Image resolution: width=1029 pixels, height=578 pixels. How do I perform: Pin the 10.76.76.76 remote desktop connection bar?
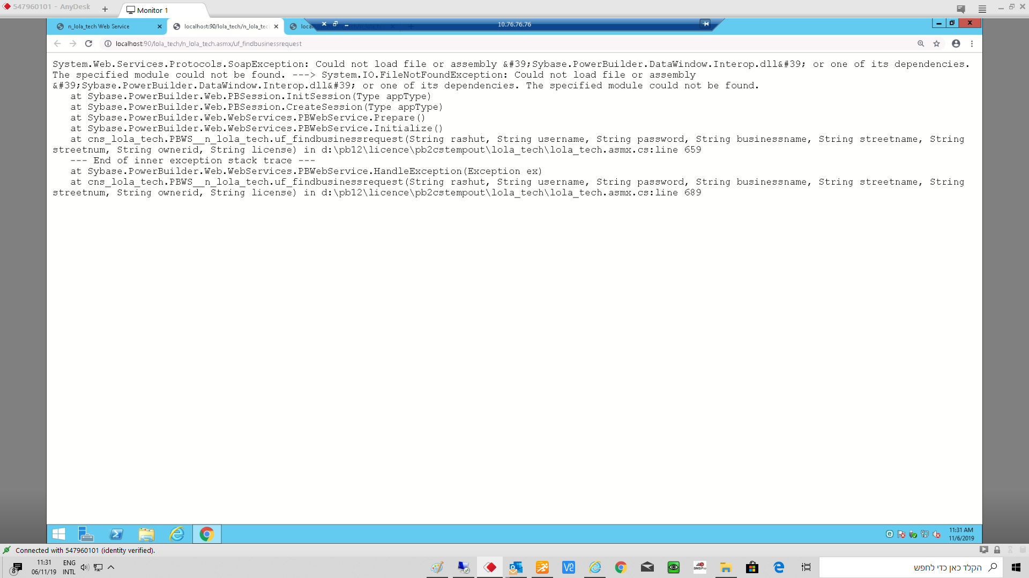tap(706, 24)
